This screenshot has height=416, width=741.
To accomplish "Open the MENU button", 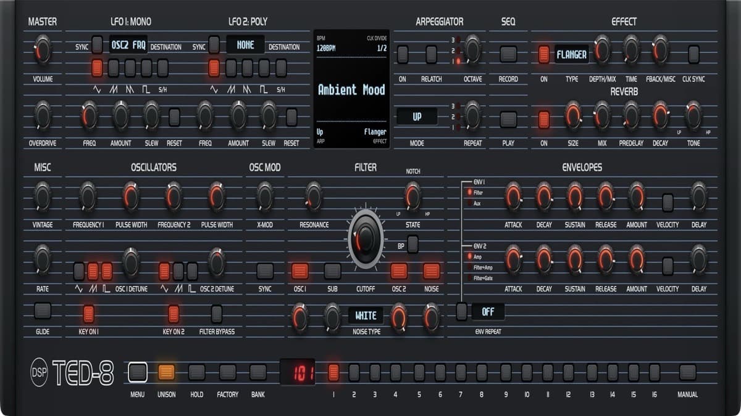I will 138,372.
